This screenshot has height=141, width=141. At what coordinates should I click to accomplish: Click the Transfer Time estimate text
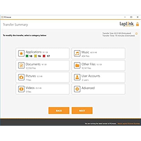click(118, 36)
